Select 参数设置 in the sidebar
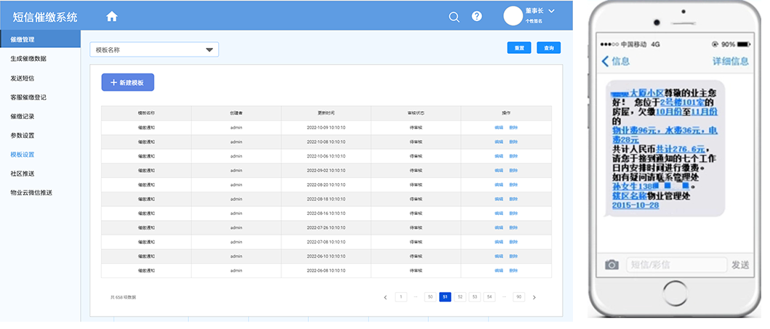Screen dimensions: 770x329 coord(23,135)
